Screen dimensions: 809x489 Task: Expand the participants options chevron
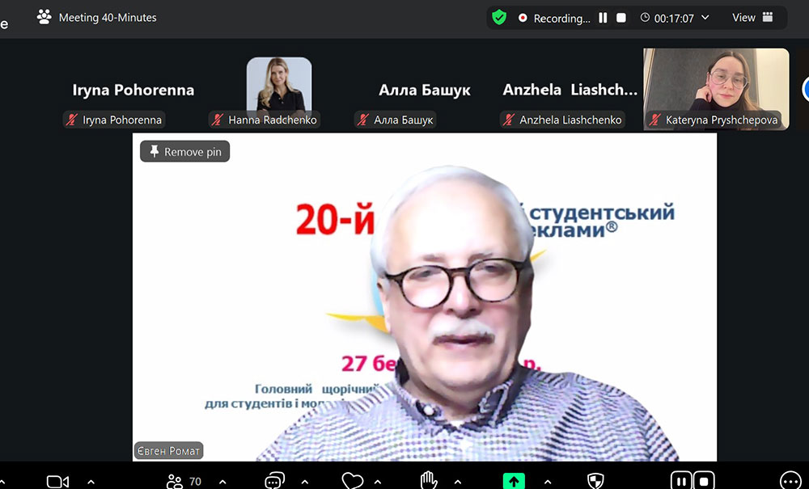222,481
